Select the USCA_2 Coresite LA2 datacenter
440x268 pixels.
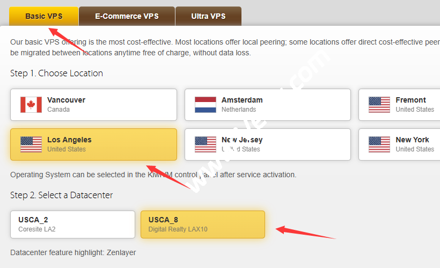(72, 224)
